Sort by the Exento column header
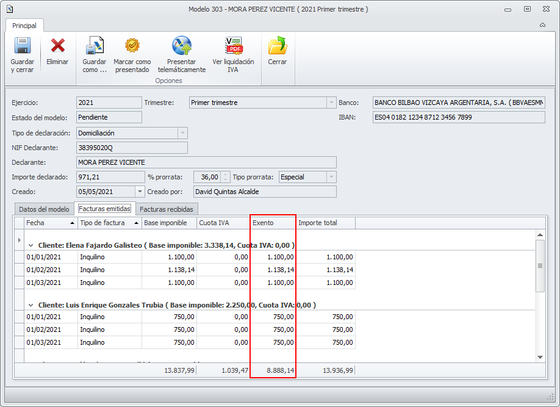This screenshot has width=560, height=407. point(272,223)
